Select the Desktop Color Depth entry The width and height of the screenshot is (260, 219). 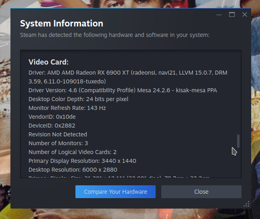[x=78, y=99]
